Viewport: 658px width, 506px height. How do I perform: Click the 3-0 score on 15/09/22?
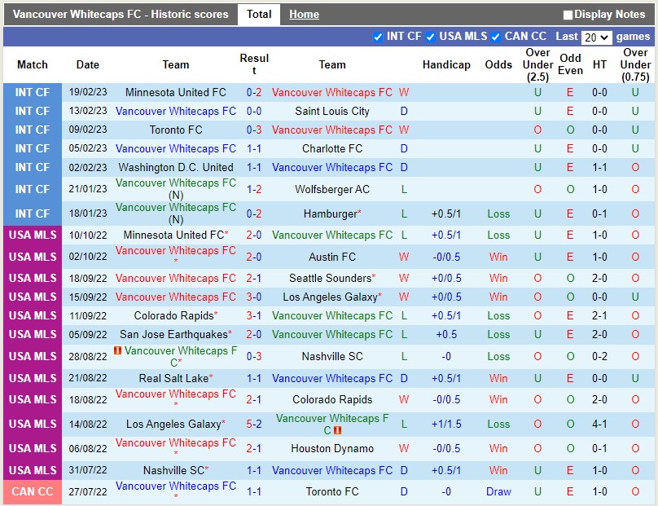tap(254, 297)
